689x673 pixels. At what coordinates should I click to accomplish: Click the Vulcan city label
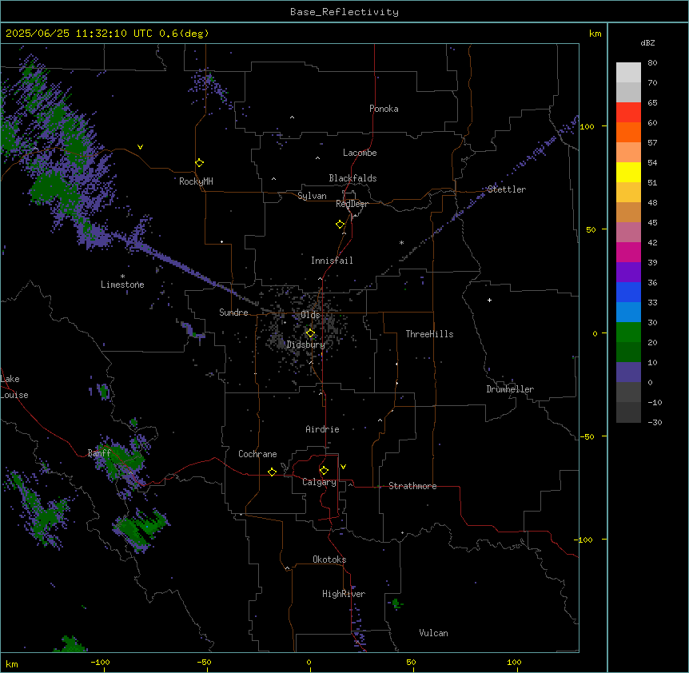[x=433, y=633]
